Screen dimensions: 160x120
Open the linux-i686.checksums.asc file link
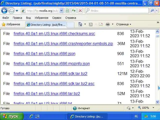coord(54,33)
